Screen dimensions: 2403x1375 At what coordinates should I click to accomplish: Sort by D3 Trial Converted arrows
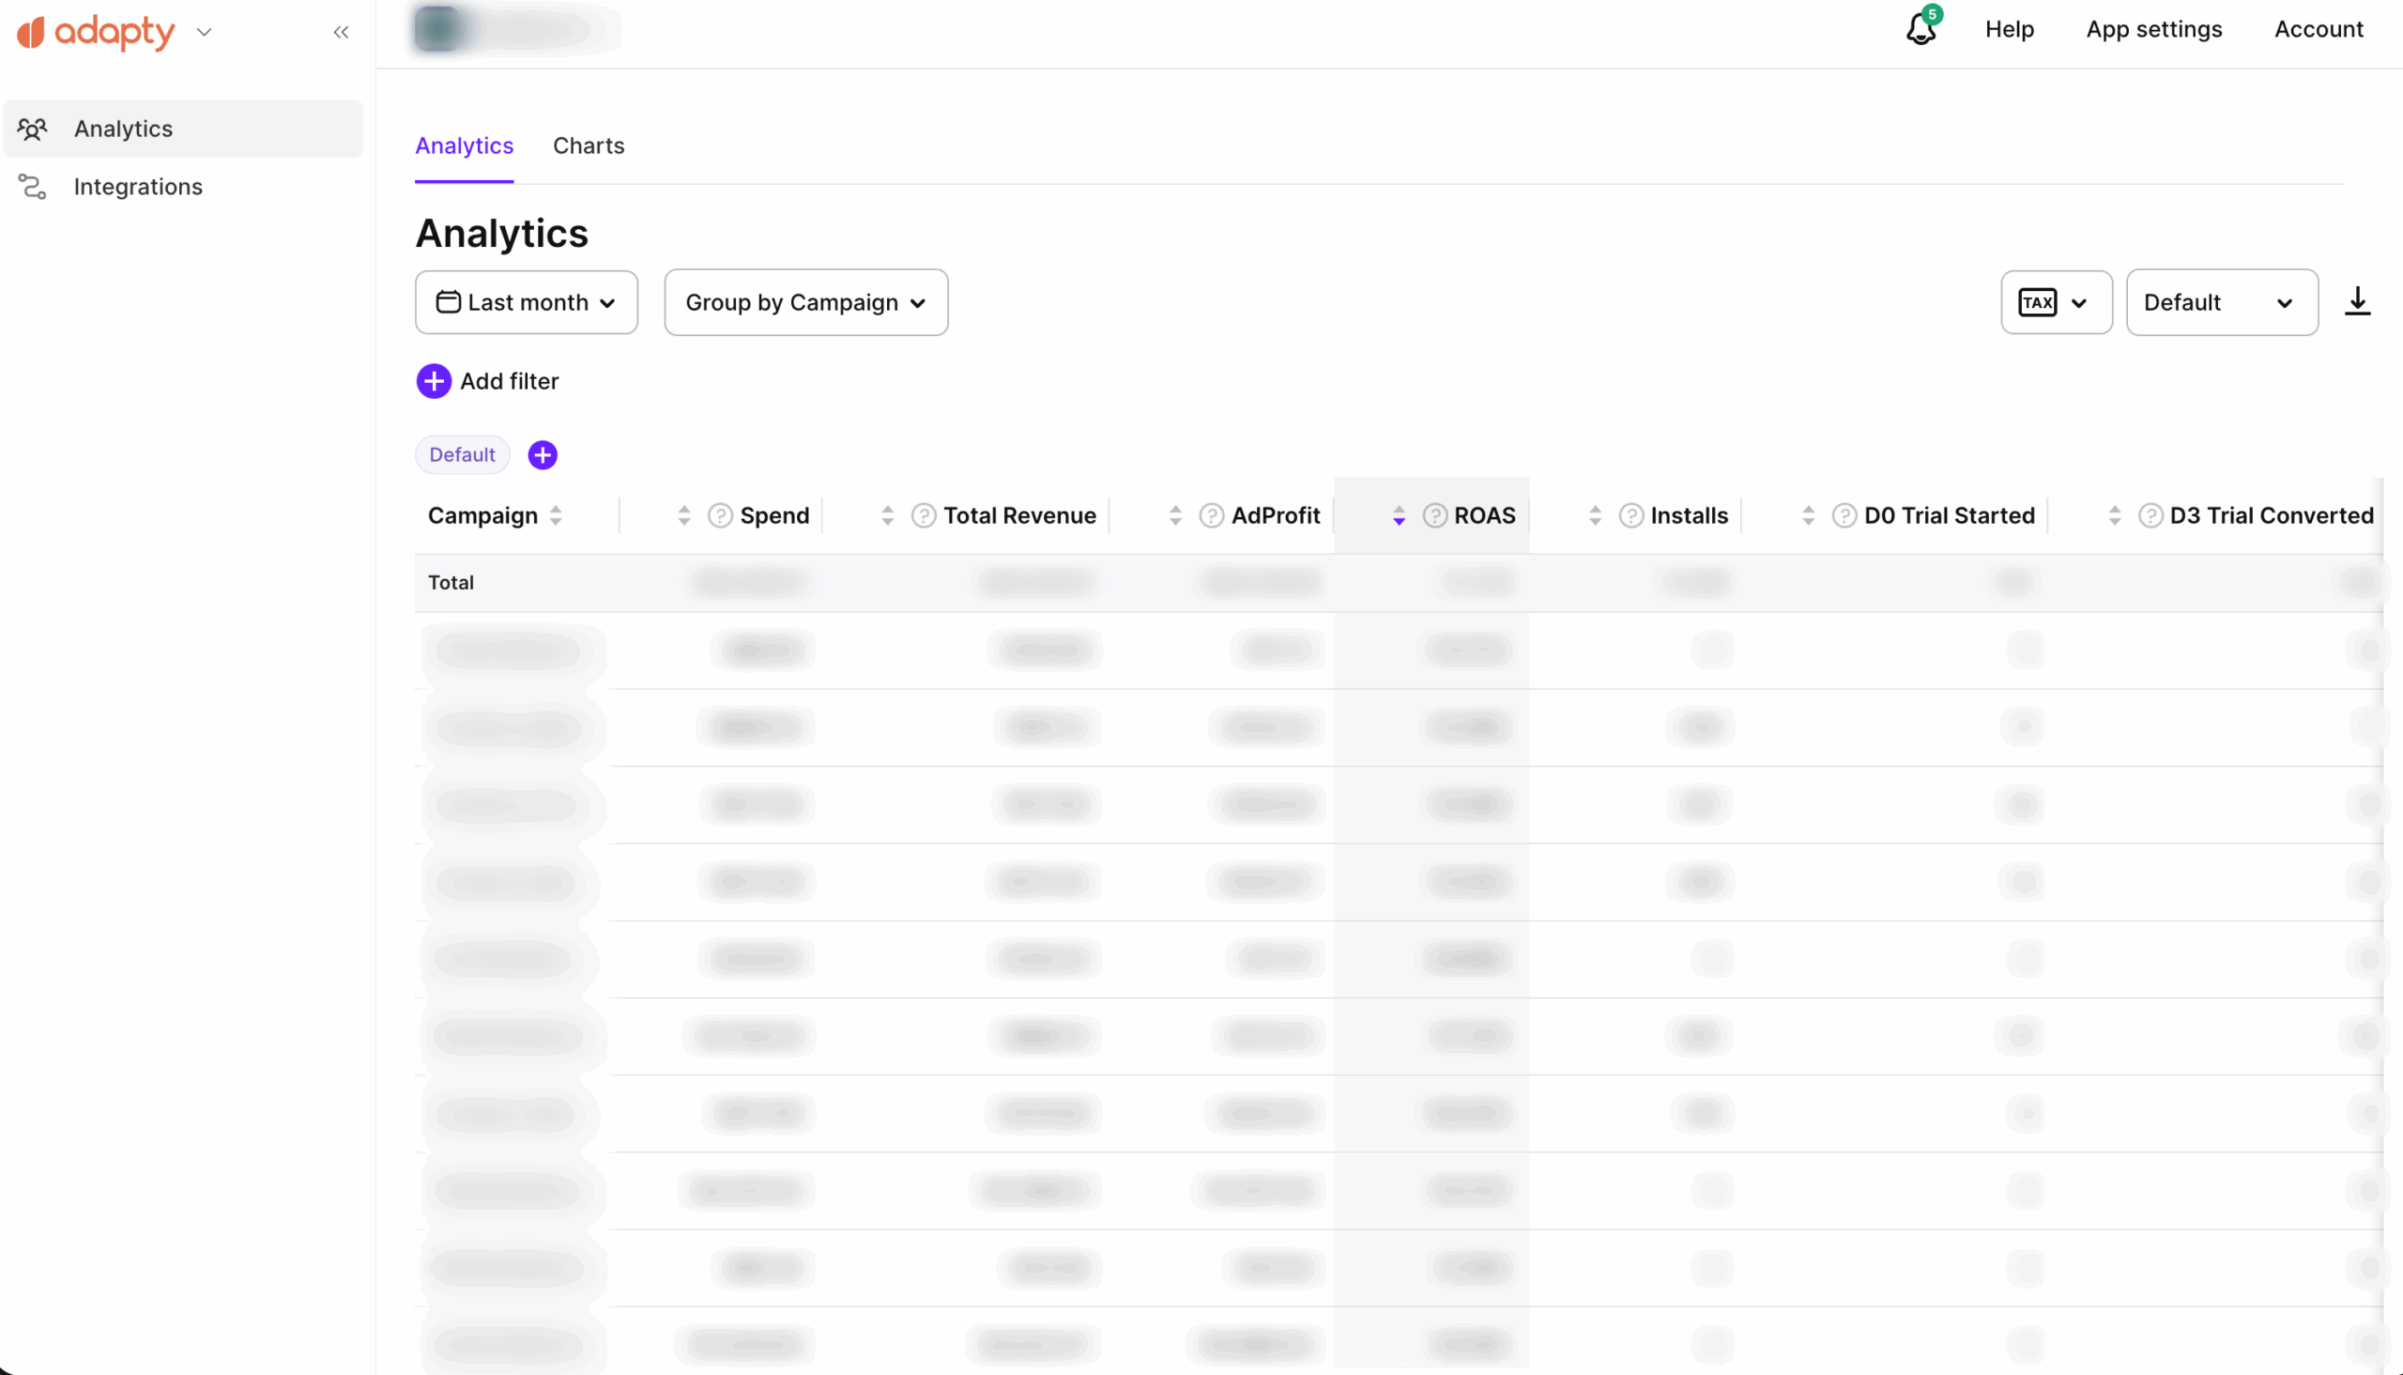2114,515
